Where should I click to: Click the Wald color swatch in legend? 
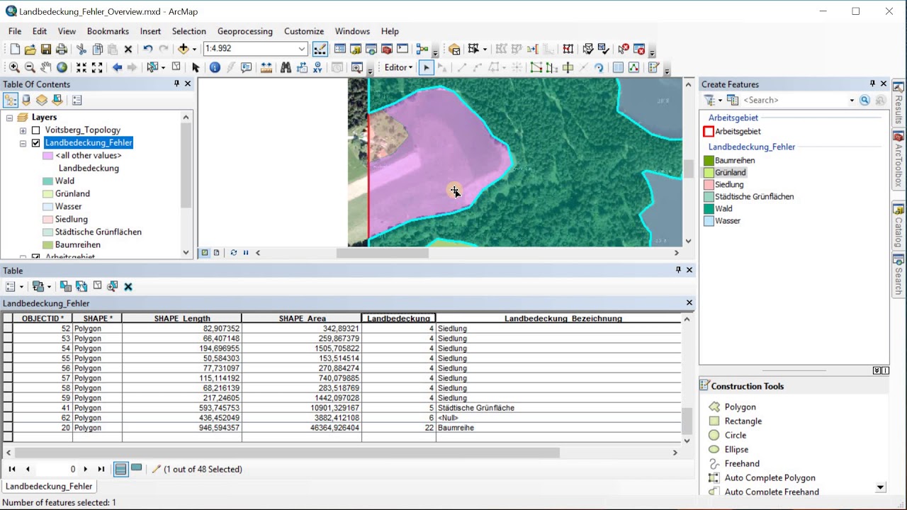tap(47, 181)
